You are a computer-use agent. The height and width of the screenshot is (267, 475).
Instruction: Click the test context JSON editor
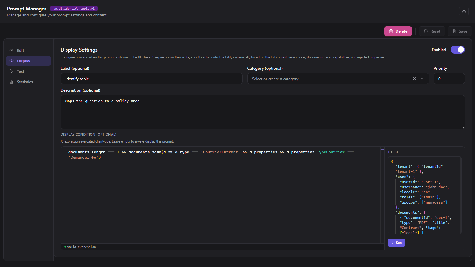[x=425, y=195]
